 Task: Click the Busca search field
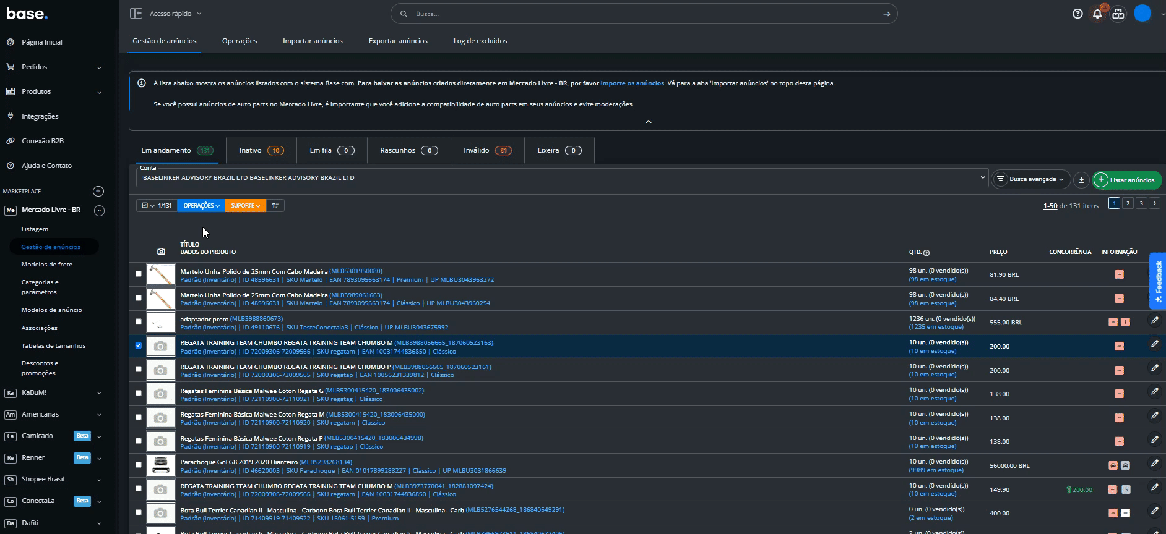pos(644,14)
